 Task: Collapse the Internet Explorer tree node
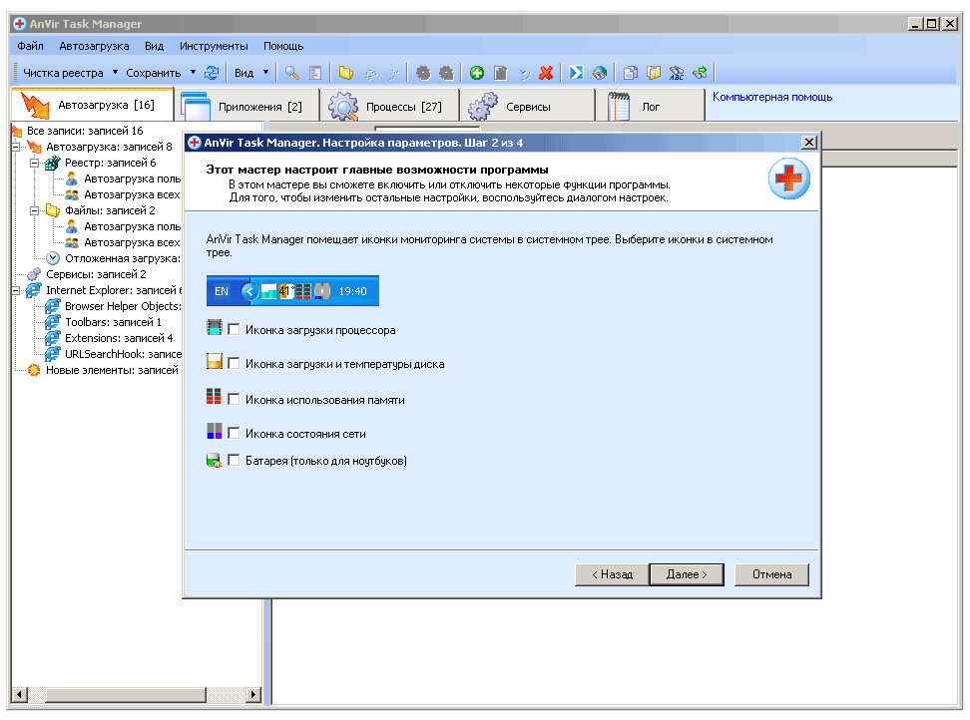click(16, 290)
